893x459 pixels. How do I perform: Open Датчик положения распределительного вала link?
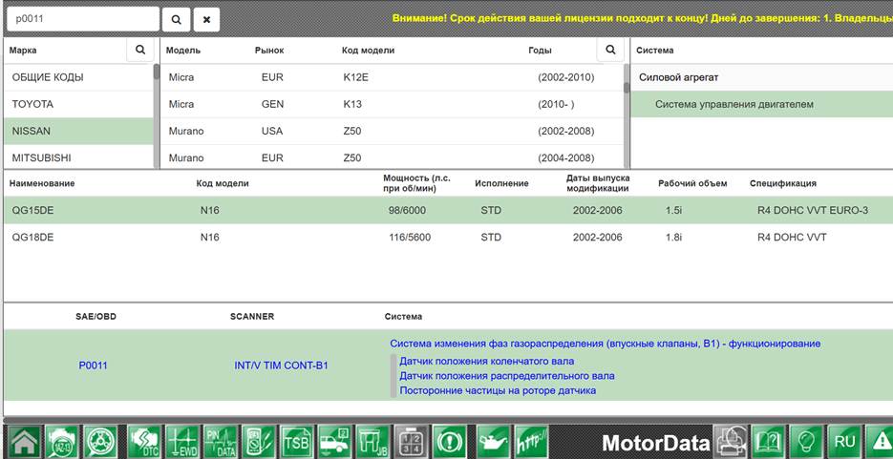coord(507,375)
